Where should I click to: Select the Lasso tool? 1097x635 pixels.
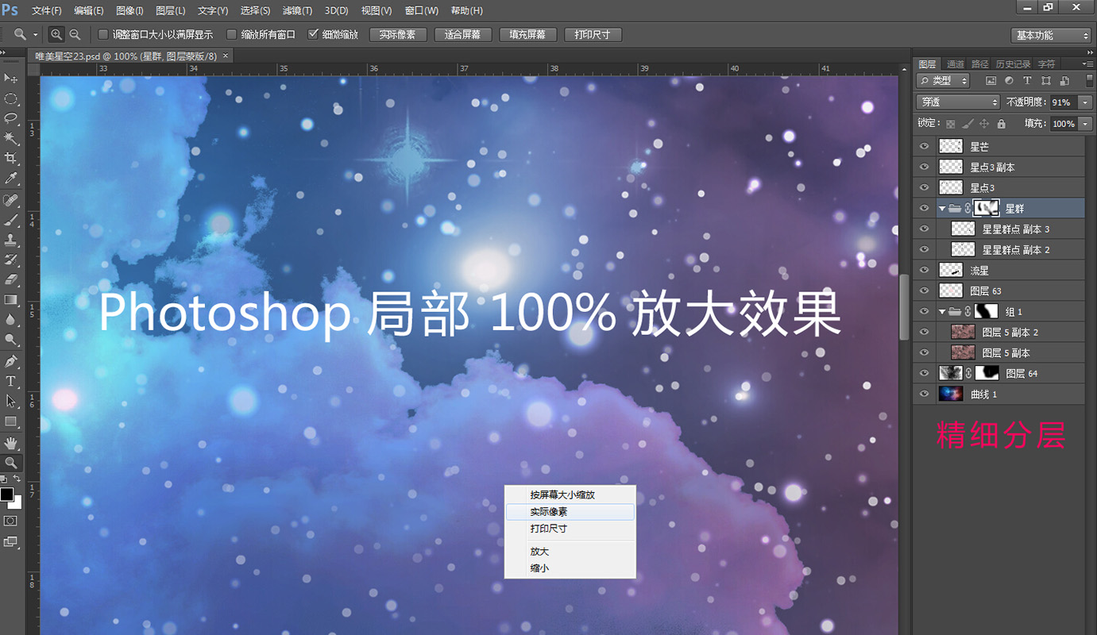pos(11,118)
